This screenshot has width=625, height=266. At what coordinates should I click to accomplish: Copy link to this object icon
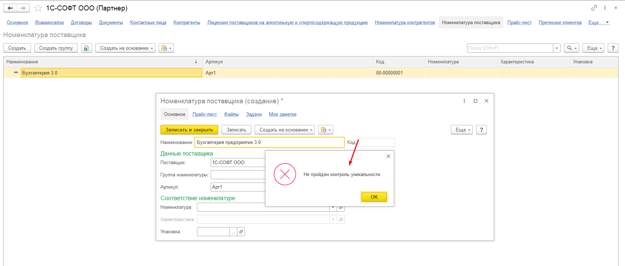594,8
